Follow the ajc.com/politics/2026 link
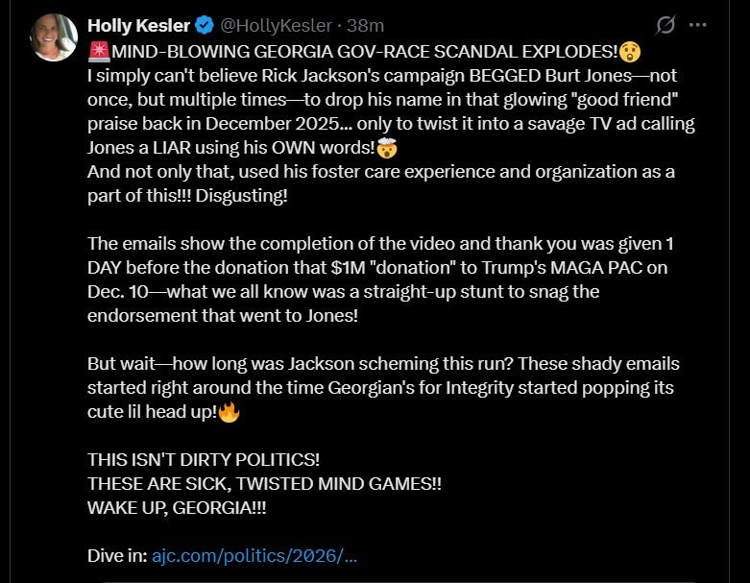 coord(254,556)
